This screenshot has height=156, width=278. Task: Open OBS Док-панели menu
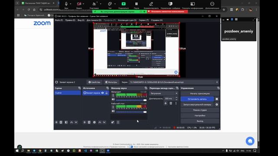[94, 20]
